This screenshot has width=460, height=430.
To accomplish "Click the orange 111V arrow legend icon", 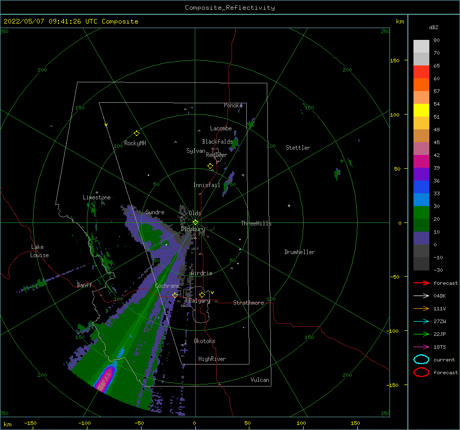I will click(421, 308).
